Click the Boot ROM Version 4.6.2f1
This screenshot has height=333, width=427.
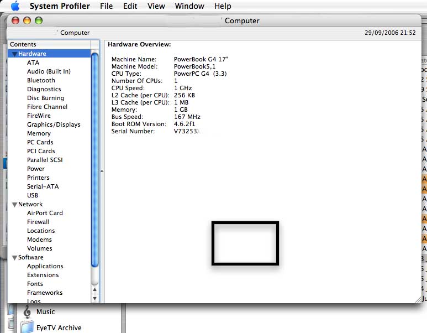pyautogui.click(x=184, y=124)
